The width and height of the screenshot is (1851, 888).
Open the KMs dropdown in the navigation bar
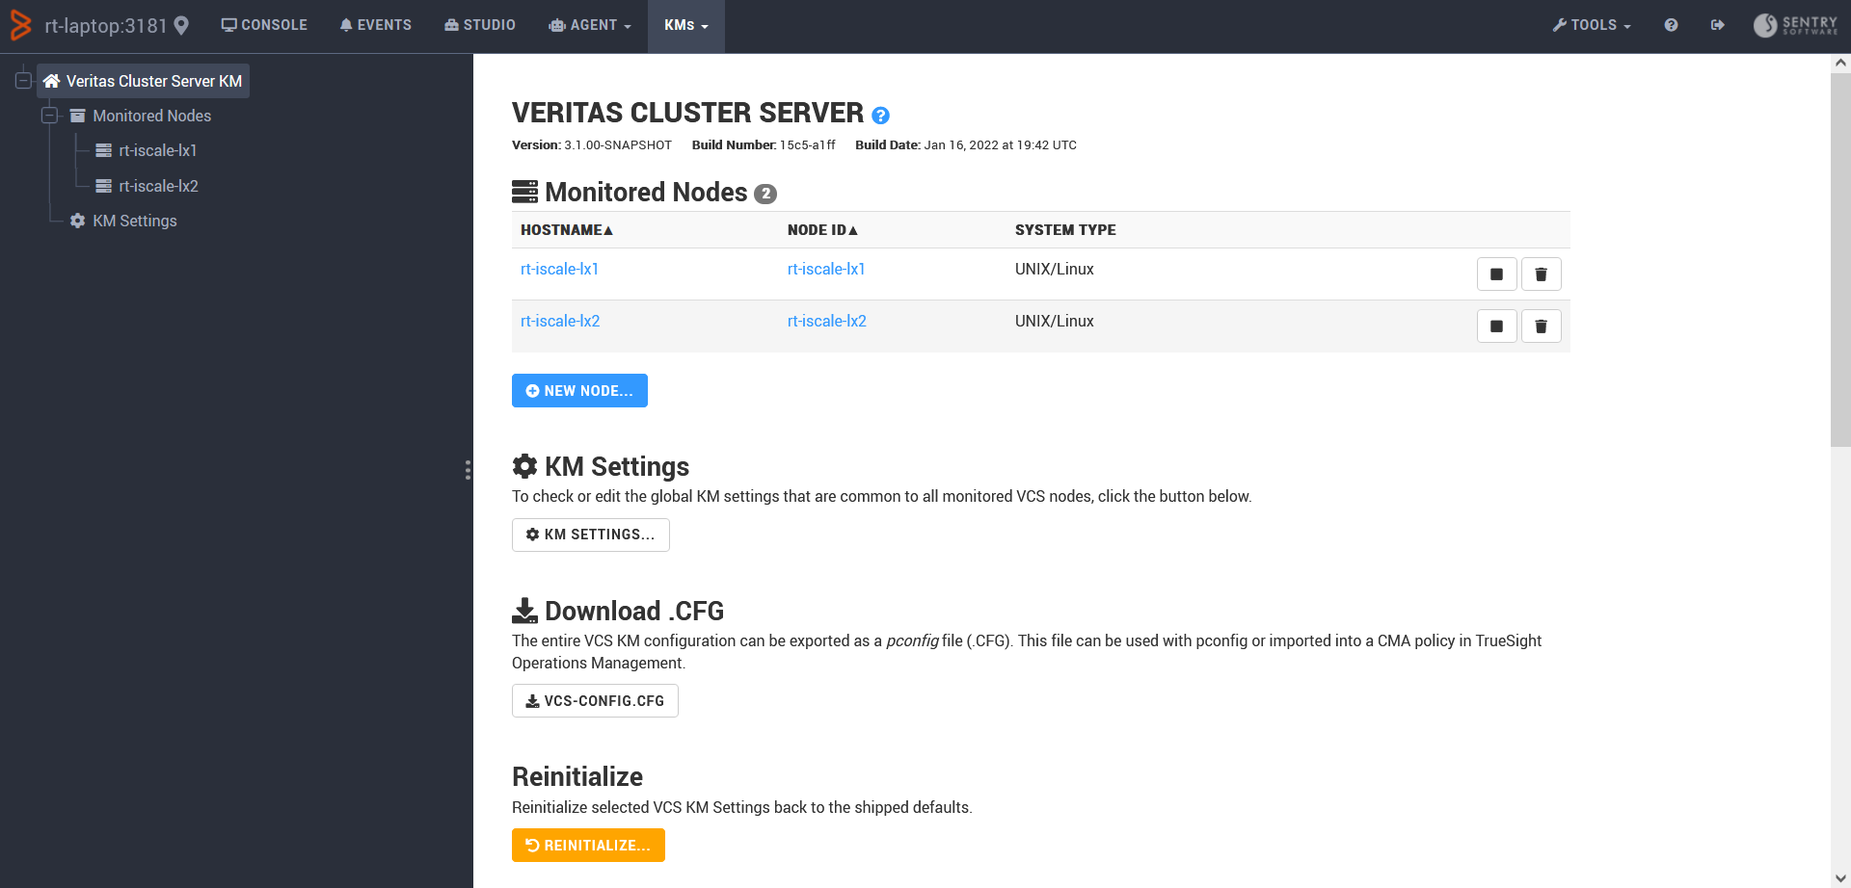685,25
